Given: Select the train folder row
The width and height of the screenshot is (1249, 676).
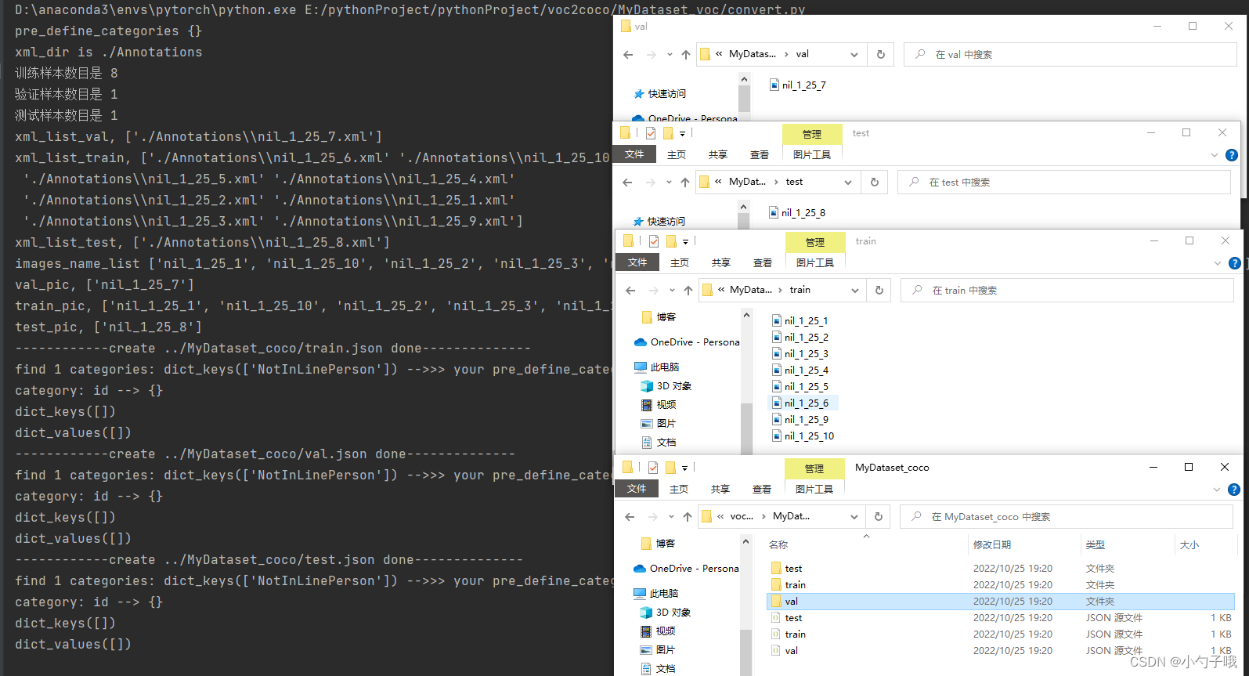Looking at the screenshot, I should pos(1001,585).
